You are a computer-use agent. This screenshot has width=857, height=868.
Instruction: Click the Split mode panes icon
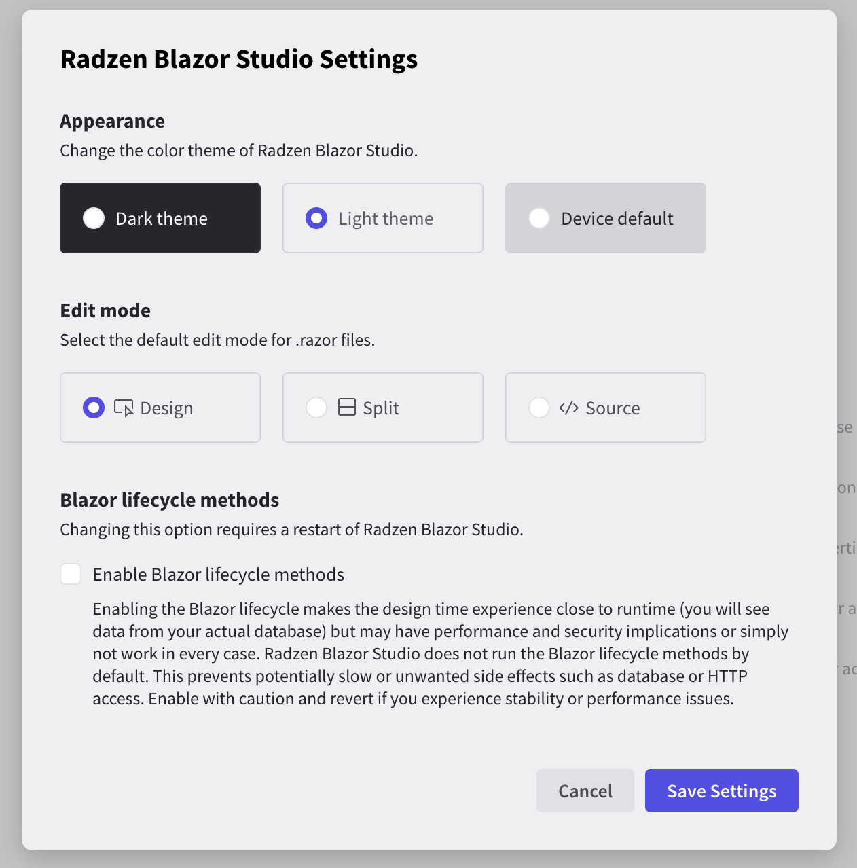point(347,408)
